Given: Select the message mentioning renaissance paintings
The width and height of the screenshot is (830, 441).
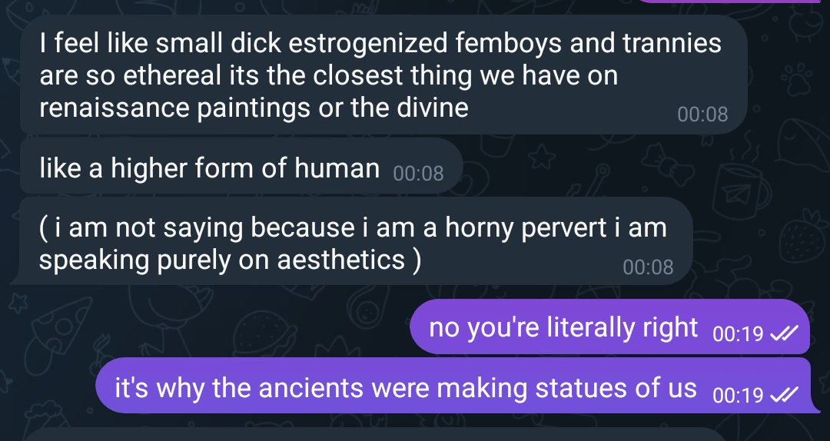Looking at the screenshot, I should coord(383,75).
